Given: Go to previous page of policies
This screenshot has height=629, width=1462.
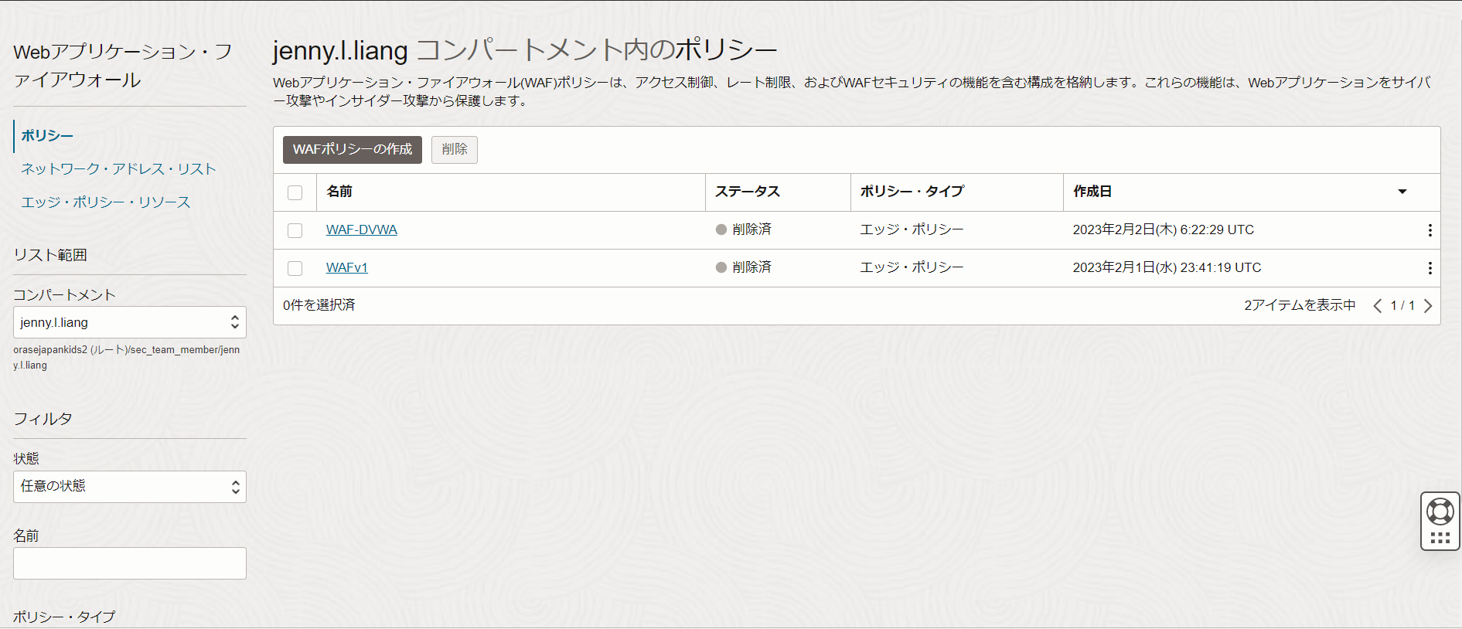Looking at the screenshot, I should 1377,306.
